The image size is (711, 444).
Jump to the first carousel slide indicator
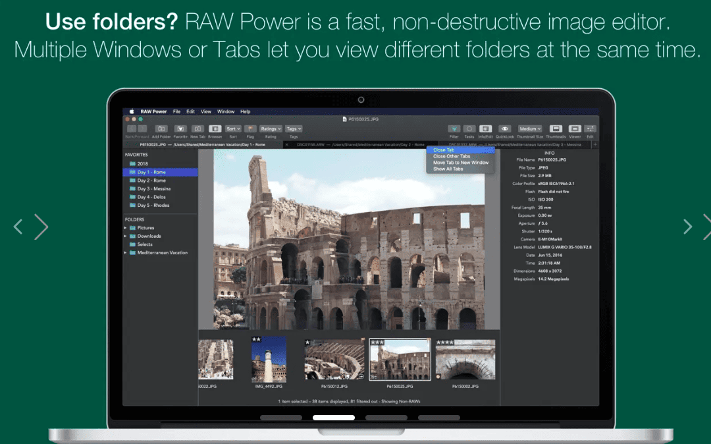click(280, 418)
